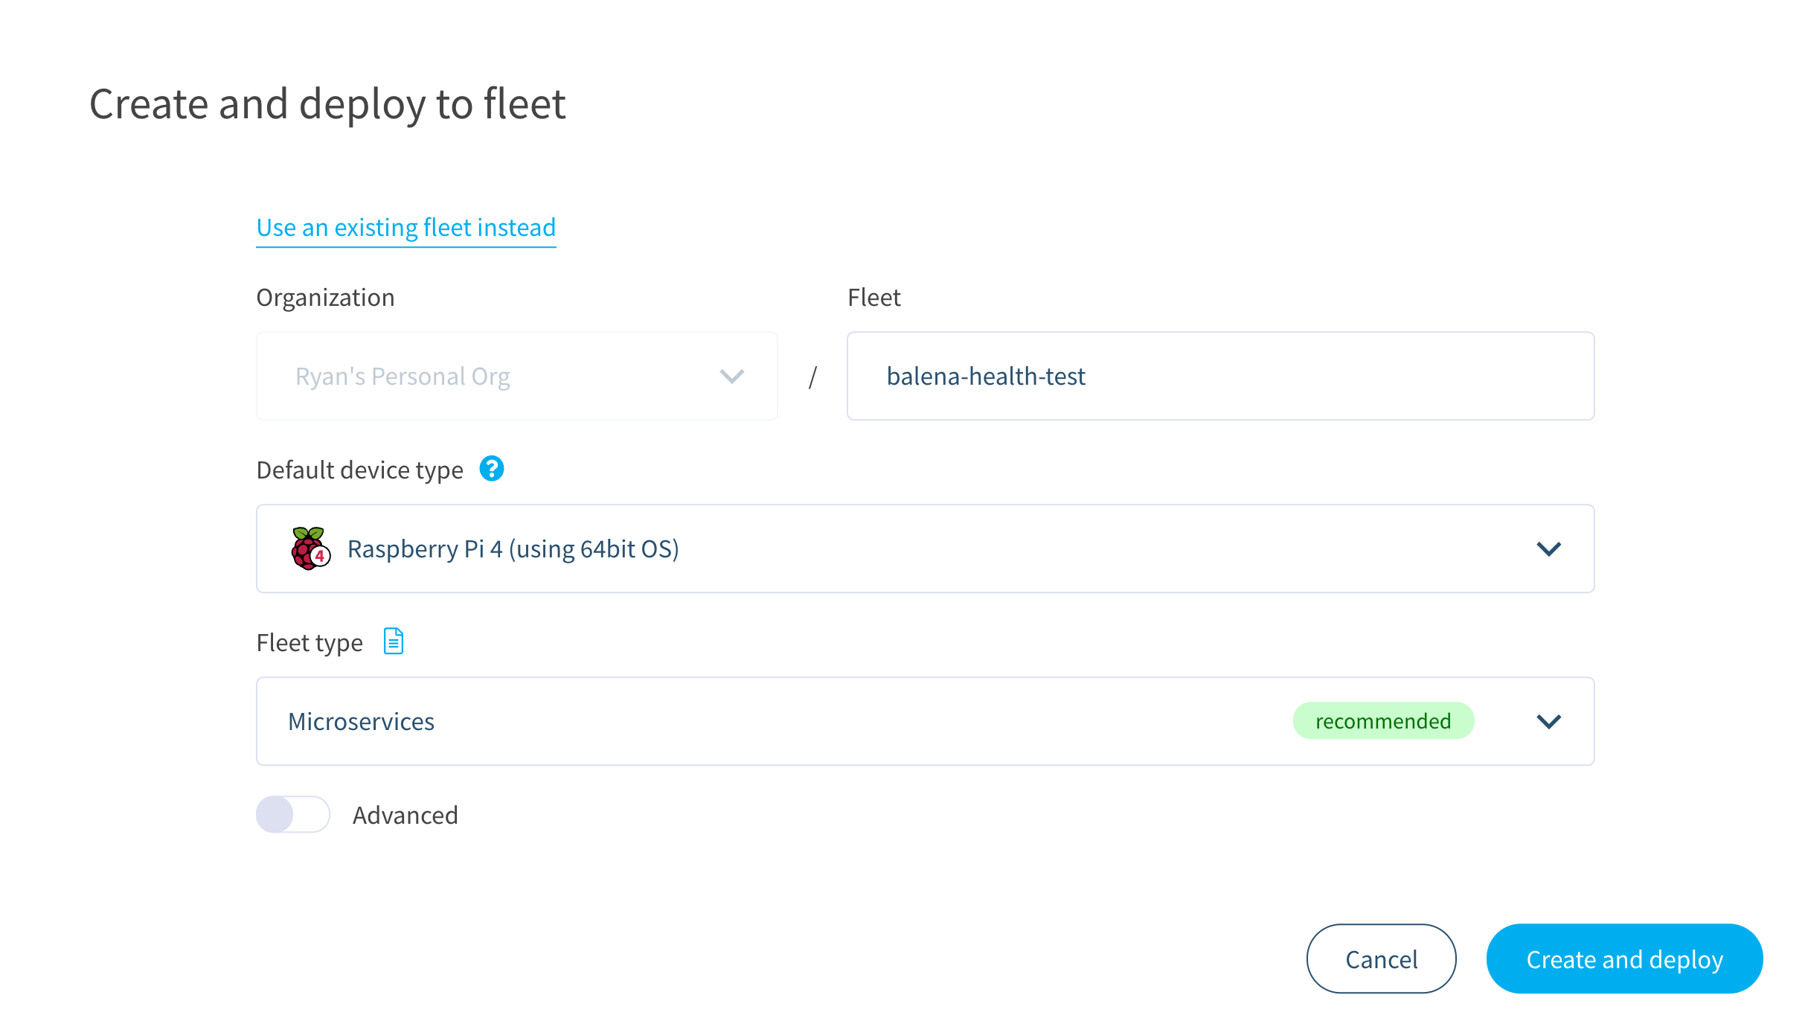The height and width of the screenshot is (1021, 1805).
Task: Click the Organization field label
Action: point(325,298)
